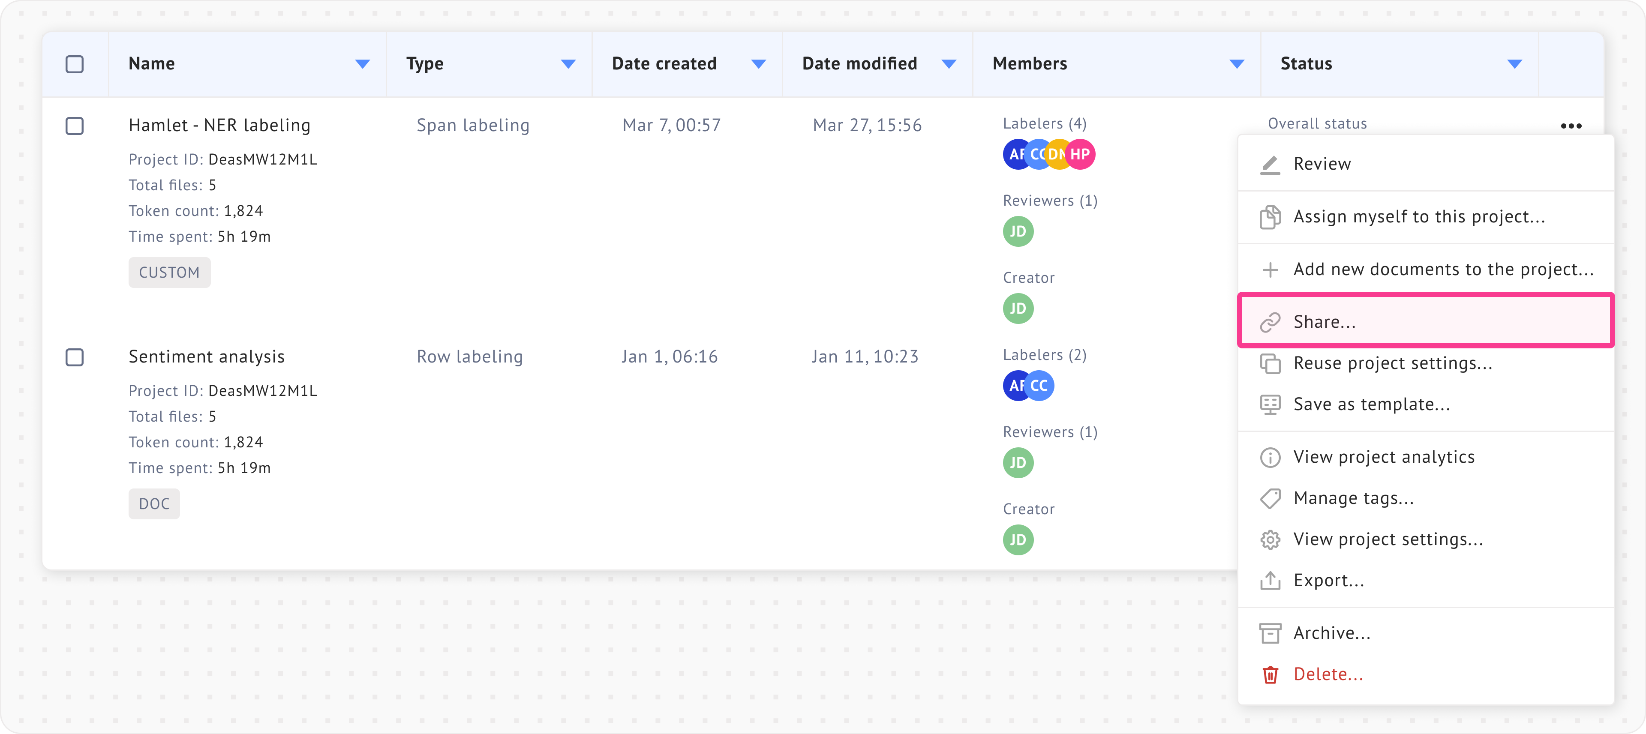Check the Hamlet - NER labeling row checkbox
The height and width of the screenshot is (734, 1646).
(75, 126)
